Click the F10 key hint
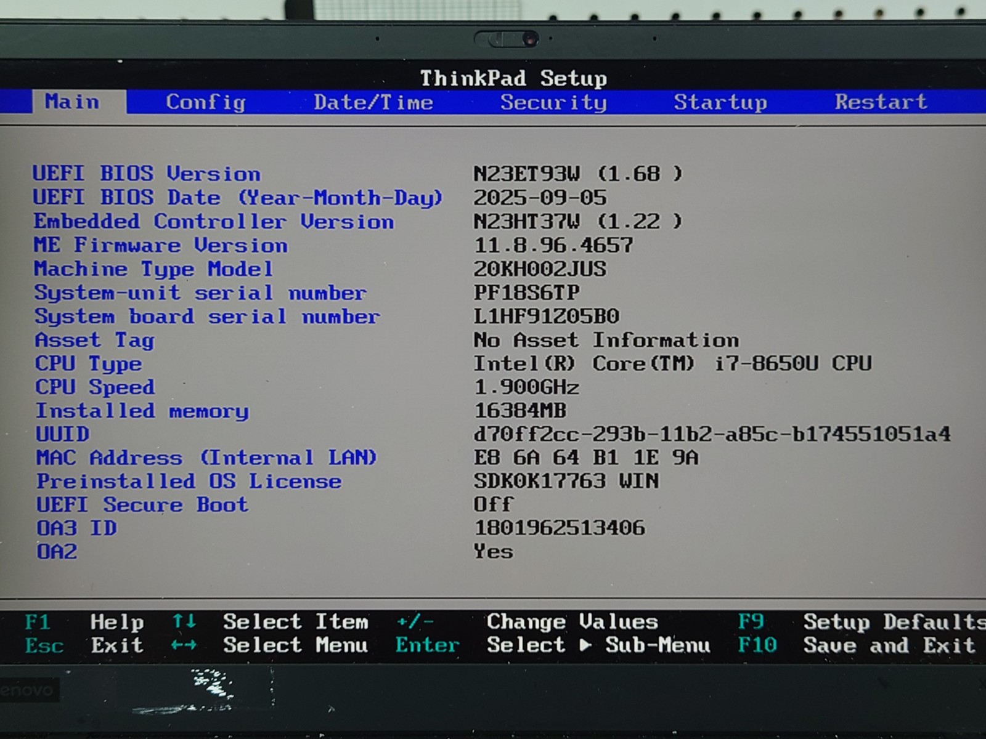This screenshot has height=739, width=986. 757,645
